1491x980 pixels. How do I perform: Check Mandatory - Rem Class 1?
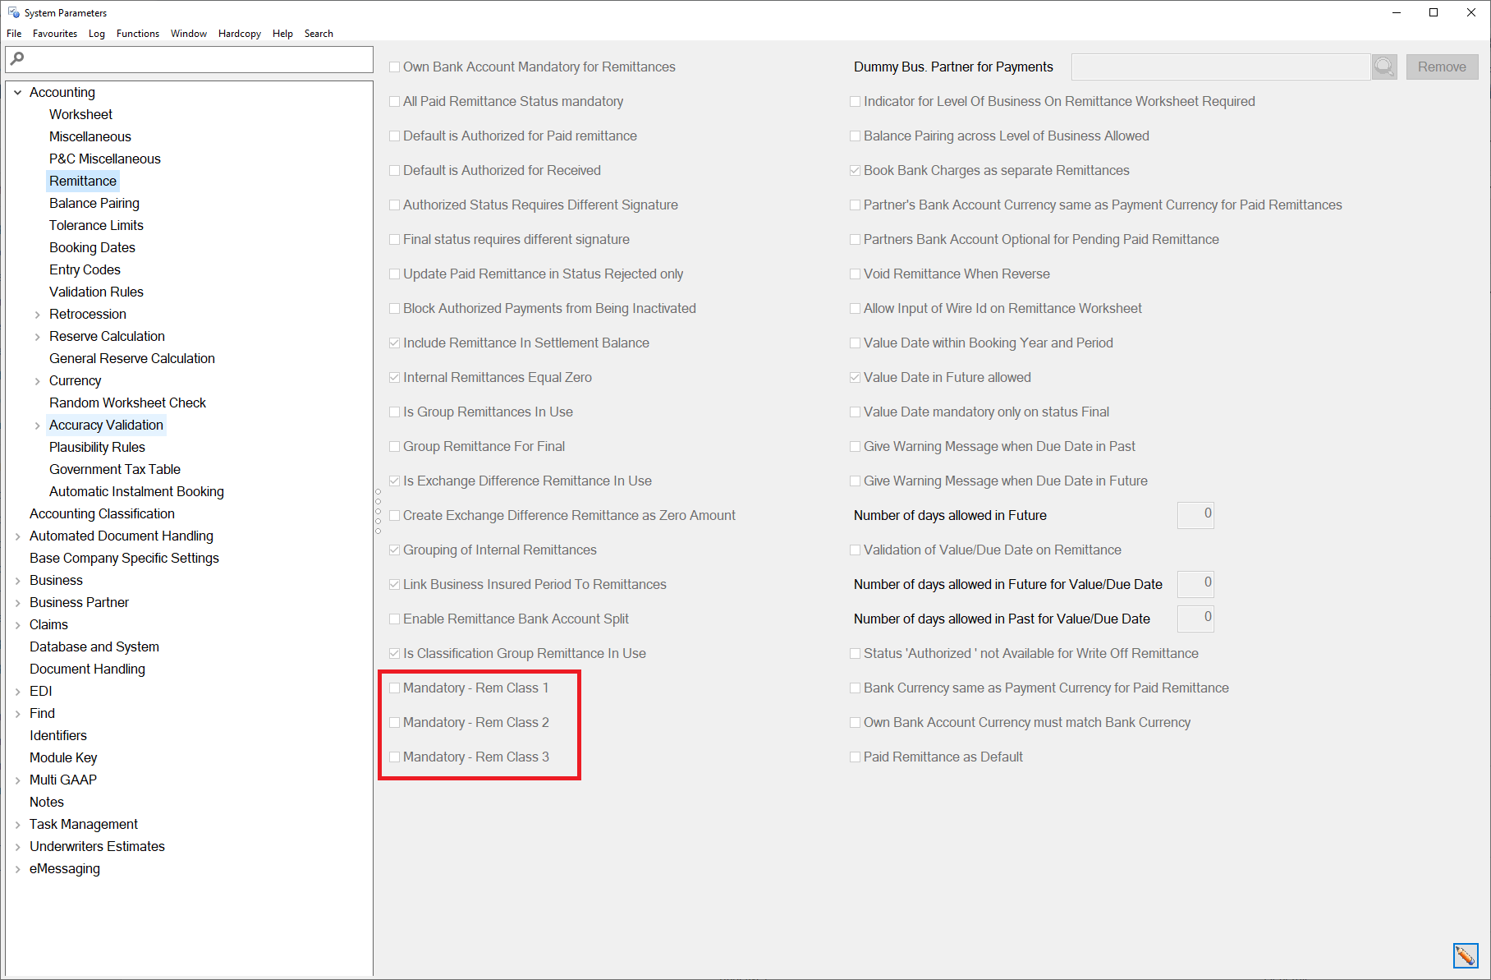click(395, 688)
